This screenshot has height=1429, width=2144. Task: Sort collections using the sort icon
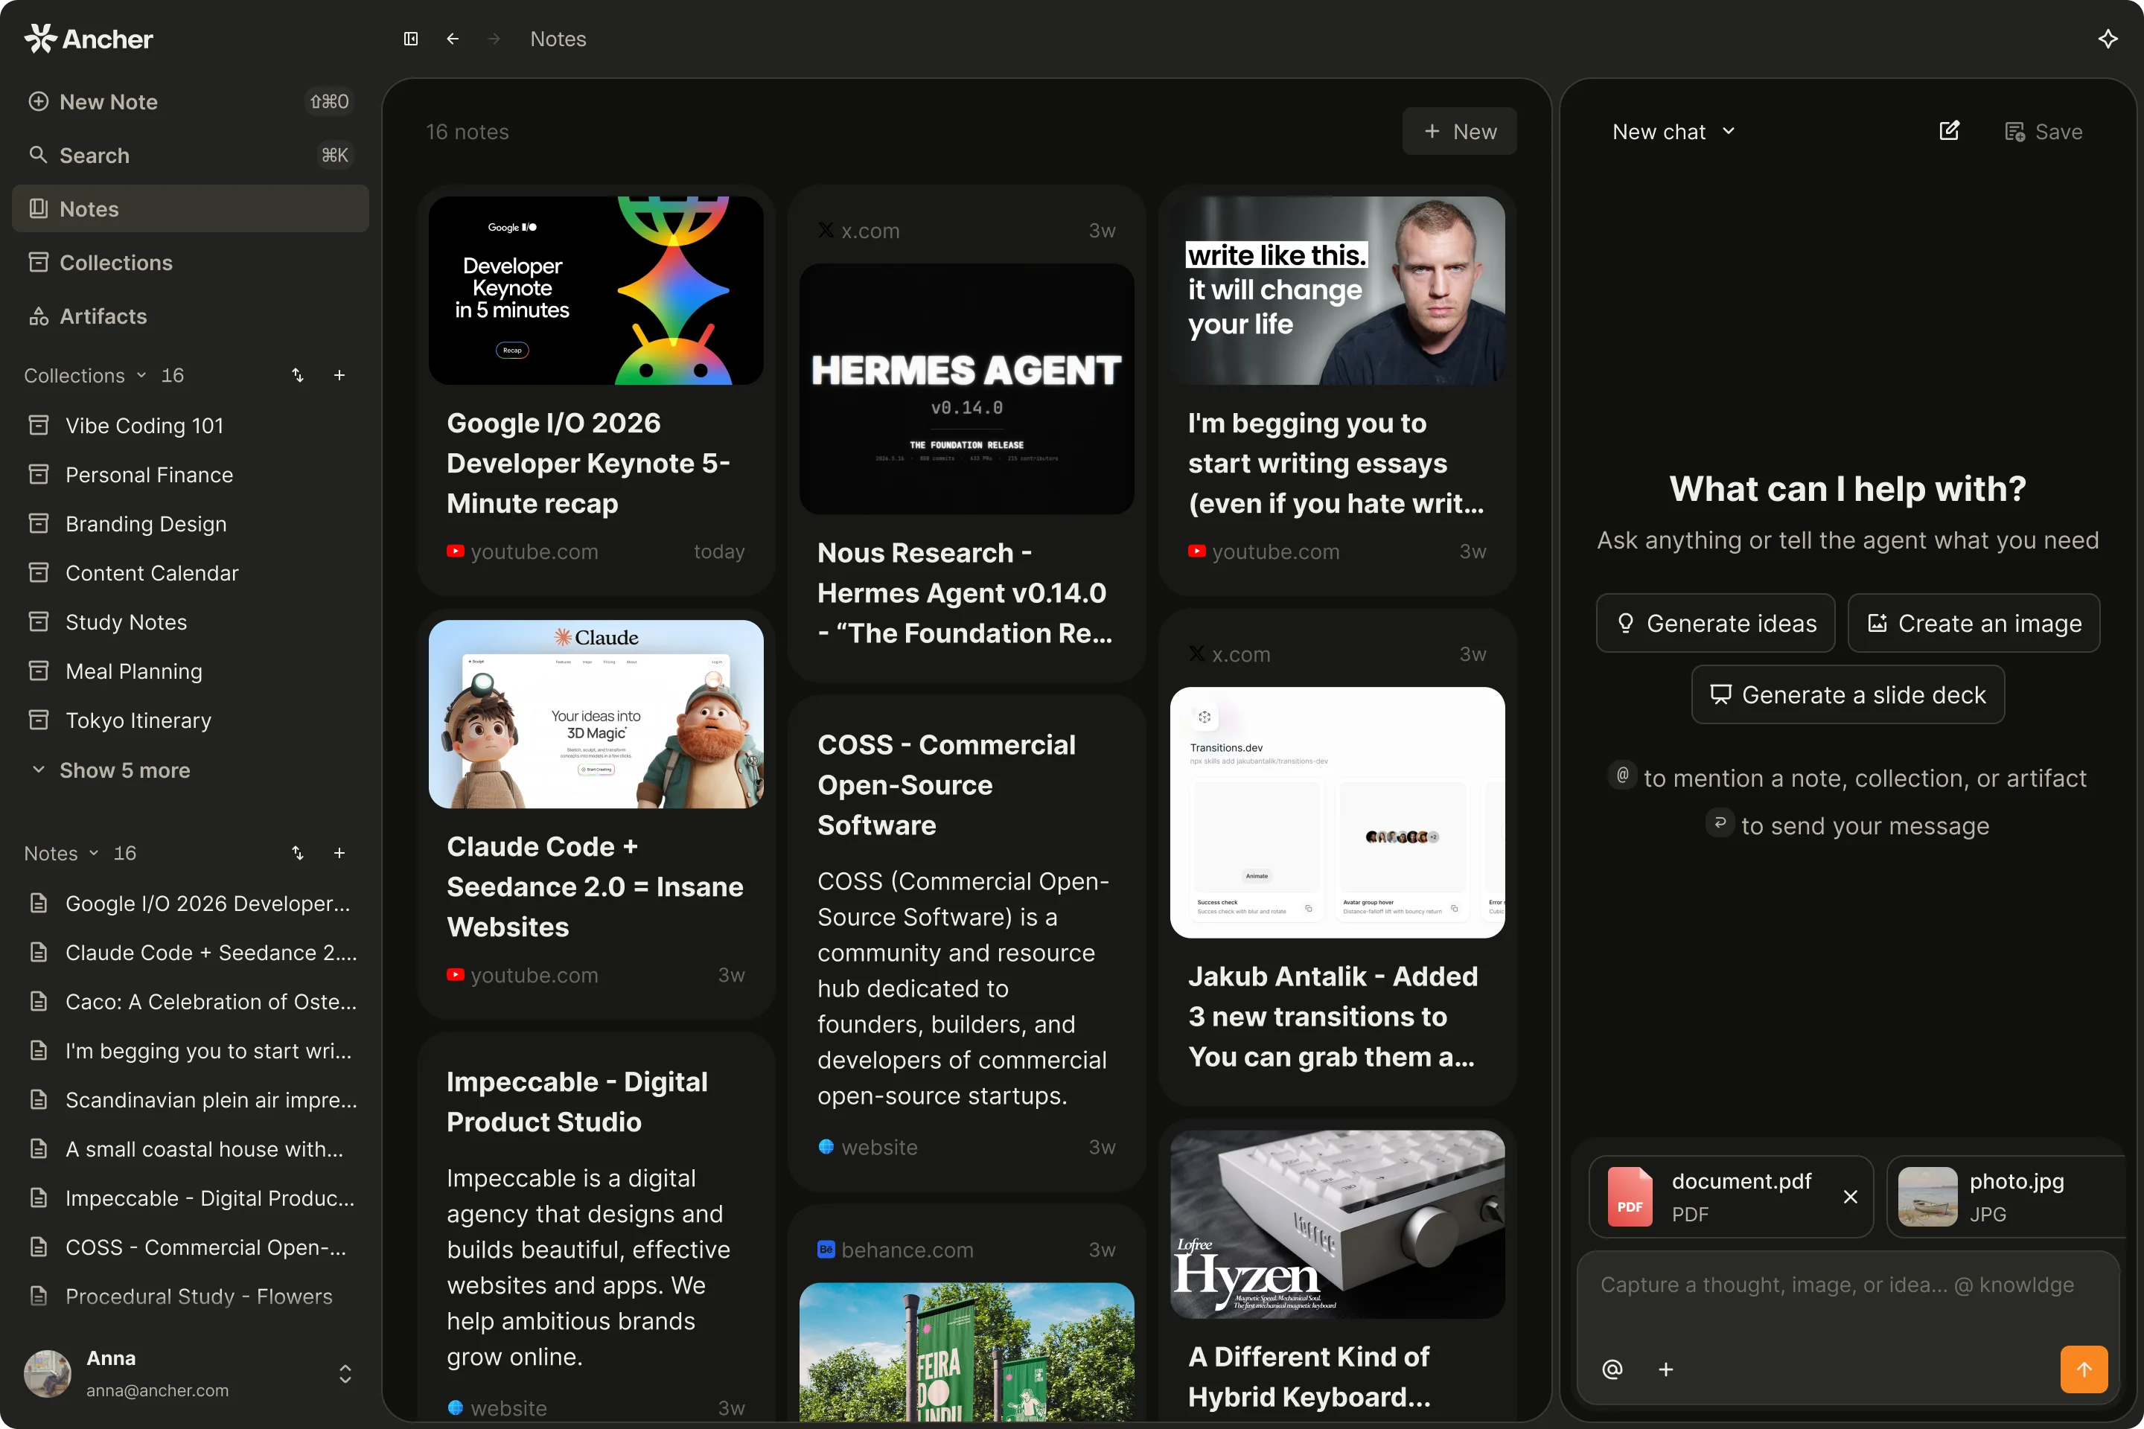(298, 375)
